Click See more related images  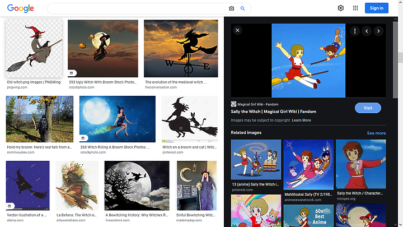click(376, 133)
